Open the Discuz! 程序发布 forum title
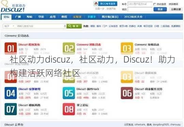This screenshot has width=184, height=127. pos(29,44)
